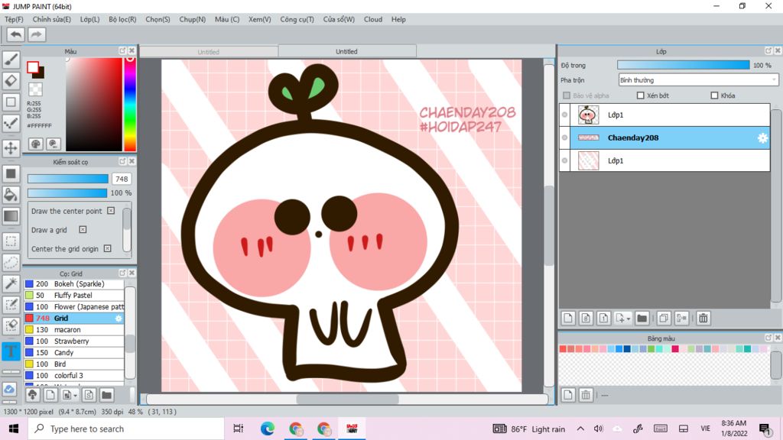Open the Chỉnh sửa(E) menu
Viewport: 783px width, 440px height.
click(51, 19)
